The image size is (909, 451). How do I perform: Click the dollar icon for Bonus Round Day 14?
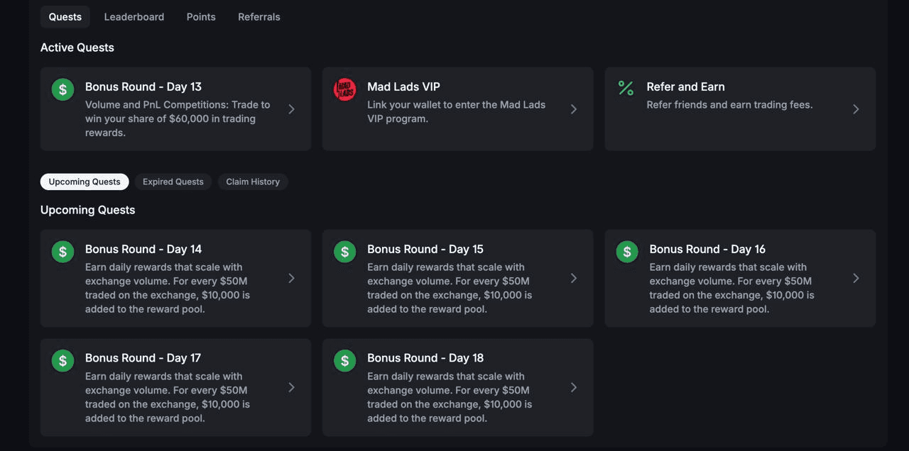point(62,252)
